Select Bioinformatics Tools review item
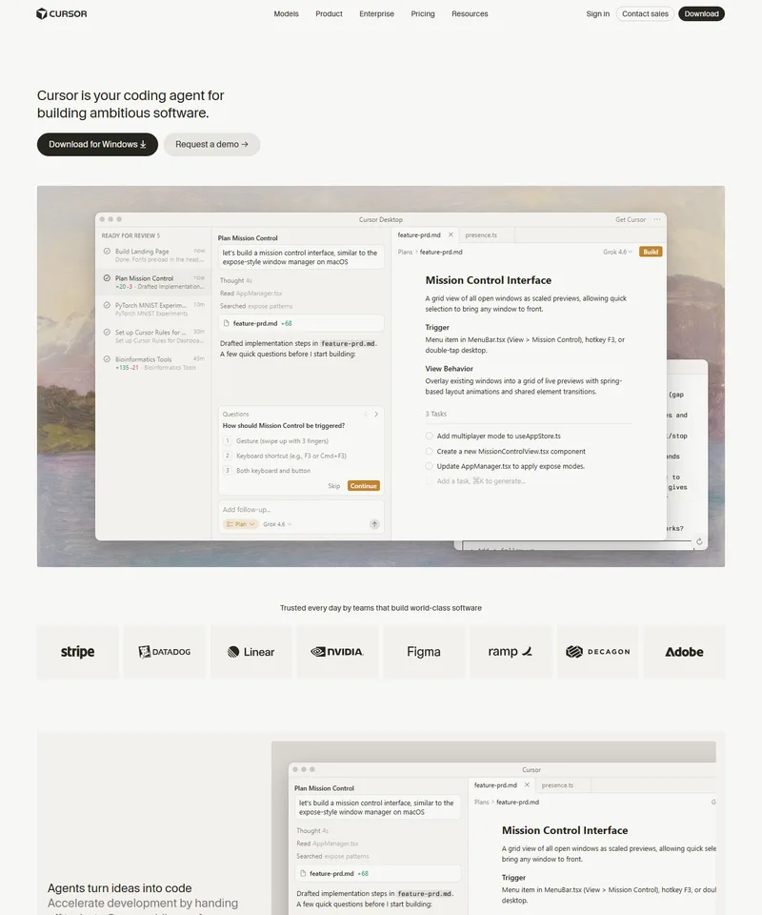Viewport: 762px width, 915px height. 153,363
